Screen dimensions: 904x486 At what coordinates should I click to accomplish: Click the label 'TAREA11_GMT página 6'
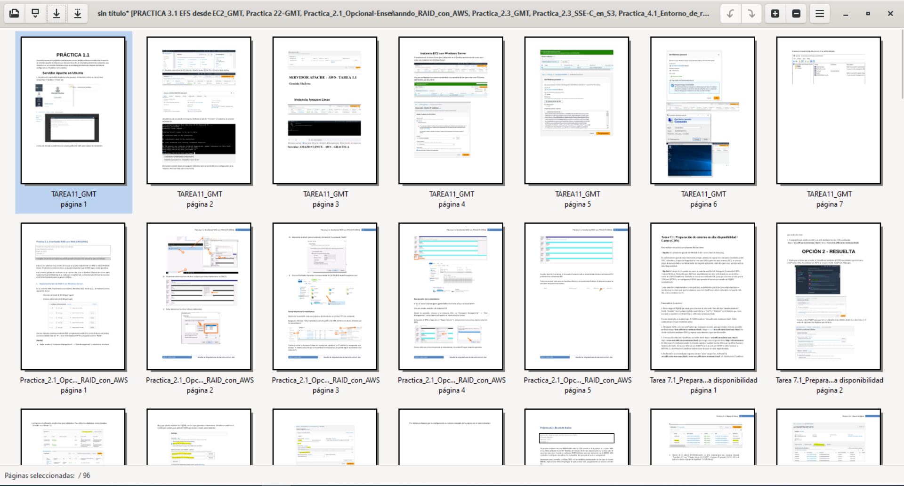tap(703, 199)
